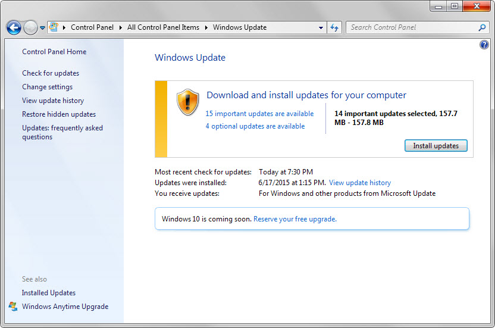
Task: Click the Windows Anytime Upgrade flag icon
Action: click(x=13, y=307)
